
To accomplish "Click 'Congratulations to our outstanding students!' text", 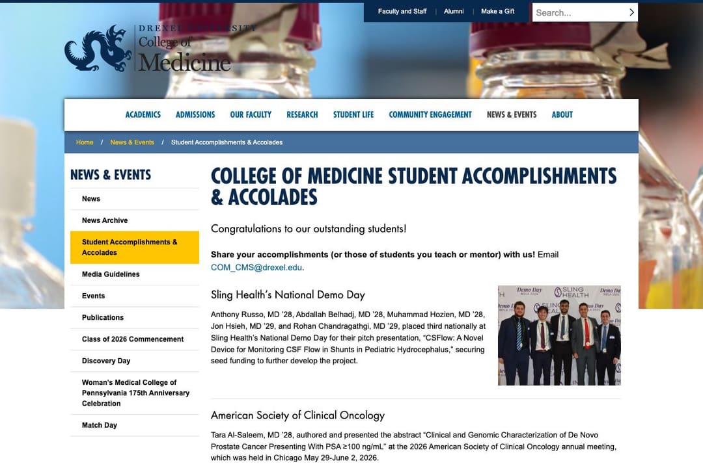I will [x=309, y=229].
